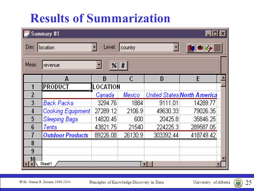This screenshot has height=191, width=254.
Task: Click cell value 20425.8
Action: tap(169, 119)
